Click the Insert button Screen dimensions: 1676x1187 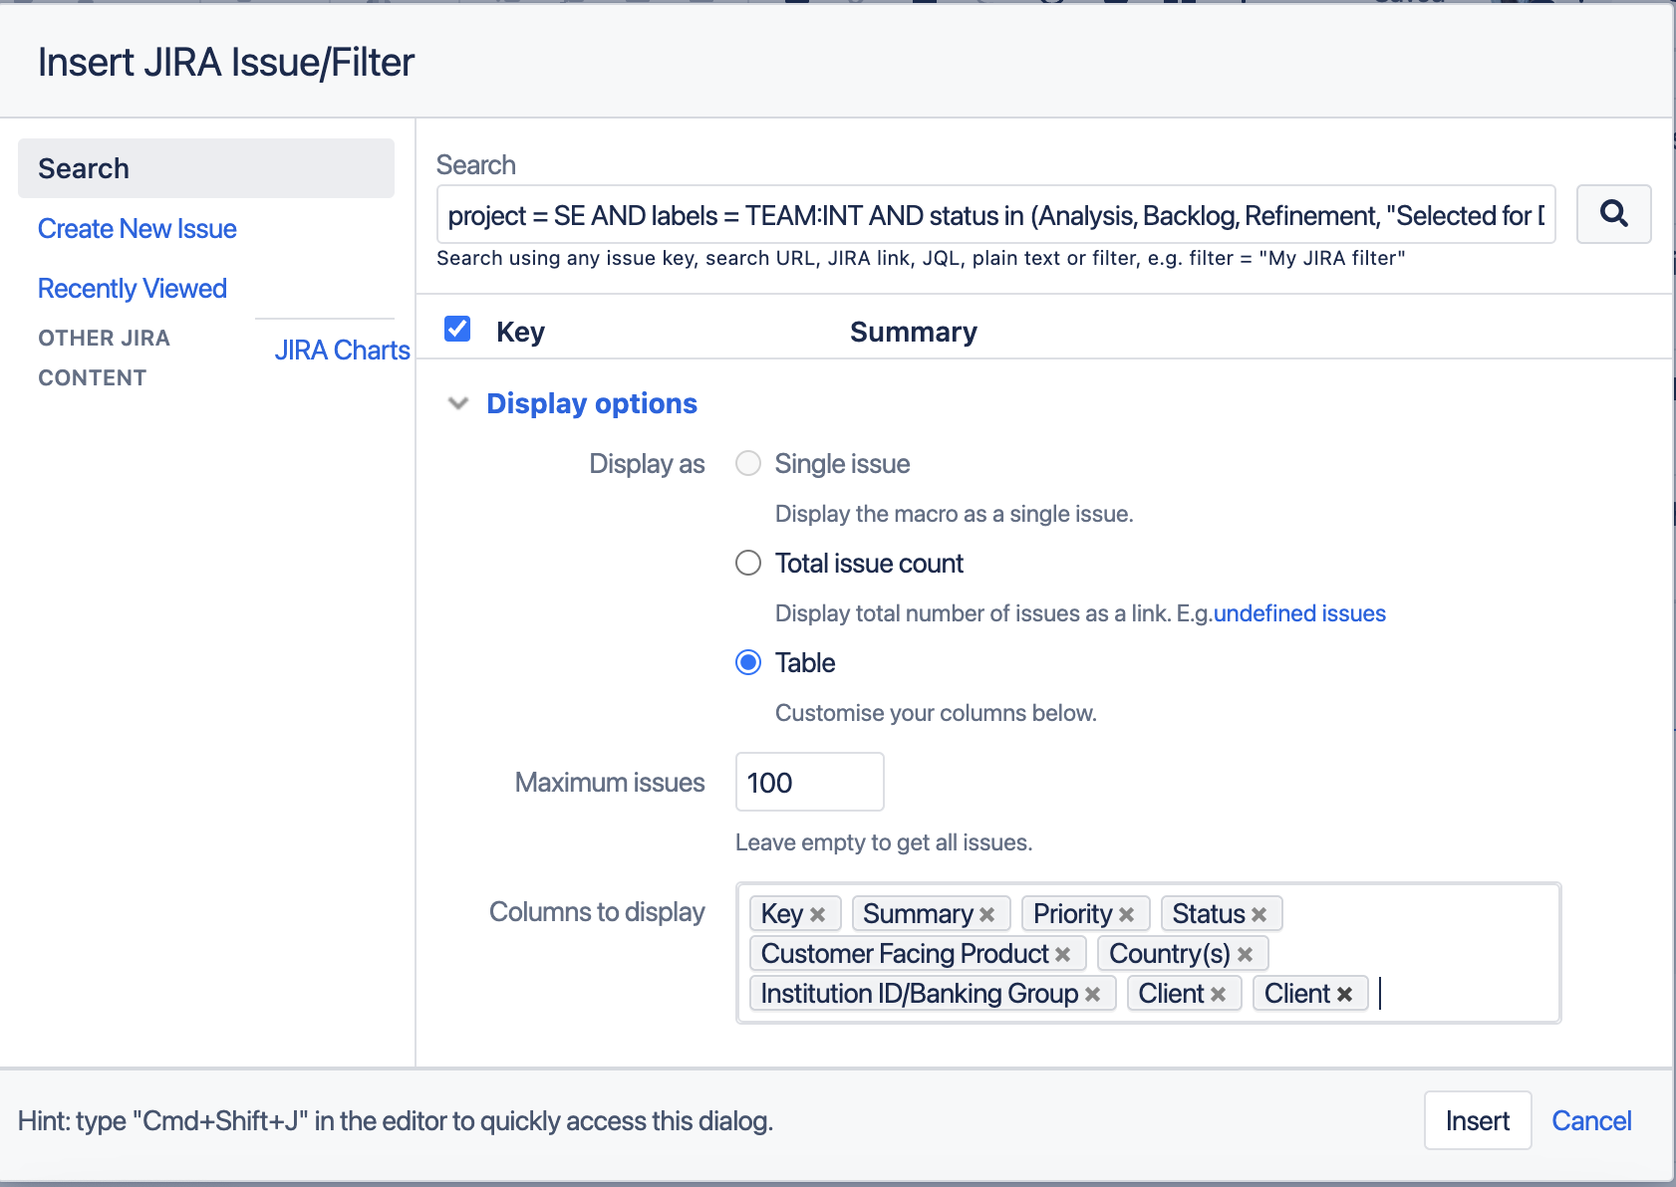click(x=1478, y=1120)
